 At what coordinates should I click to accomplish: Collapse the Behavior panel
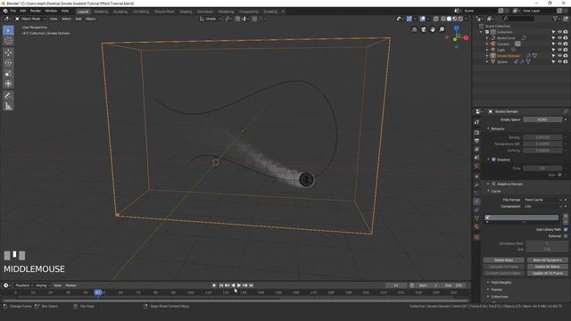click(x=497, y=128)
